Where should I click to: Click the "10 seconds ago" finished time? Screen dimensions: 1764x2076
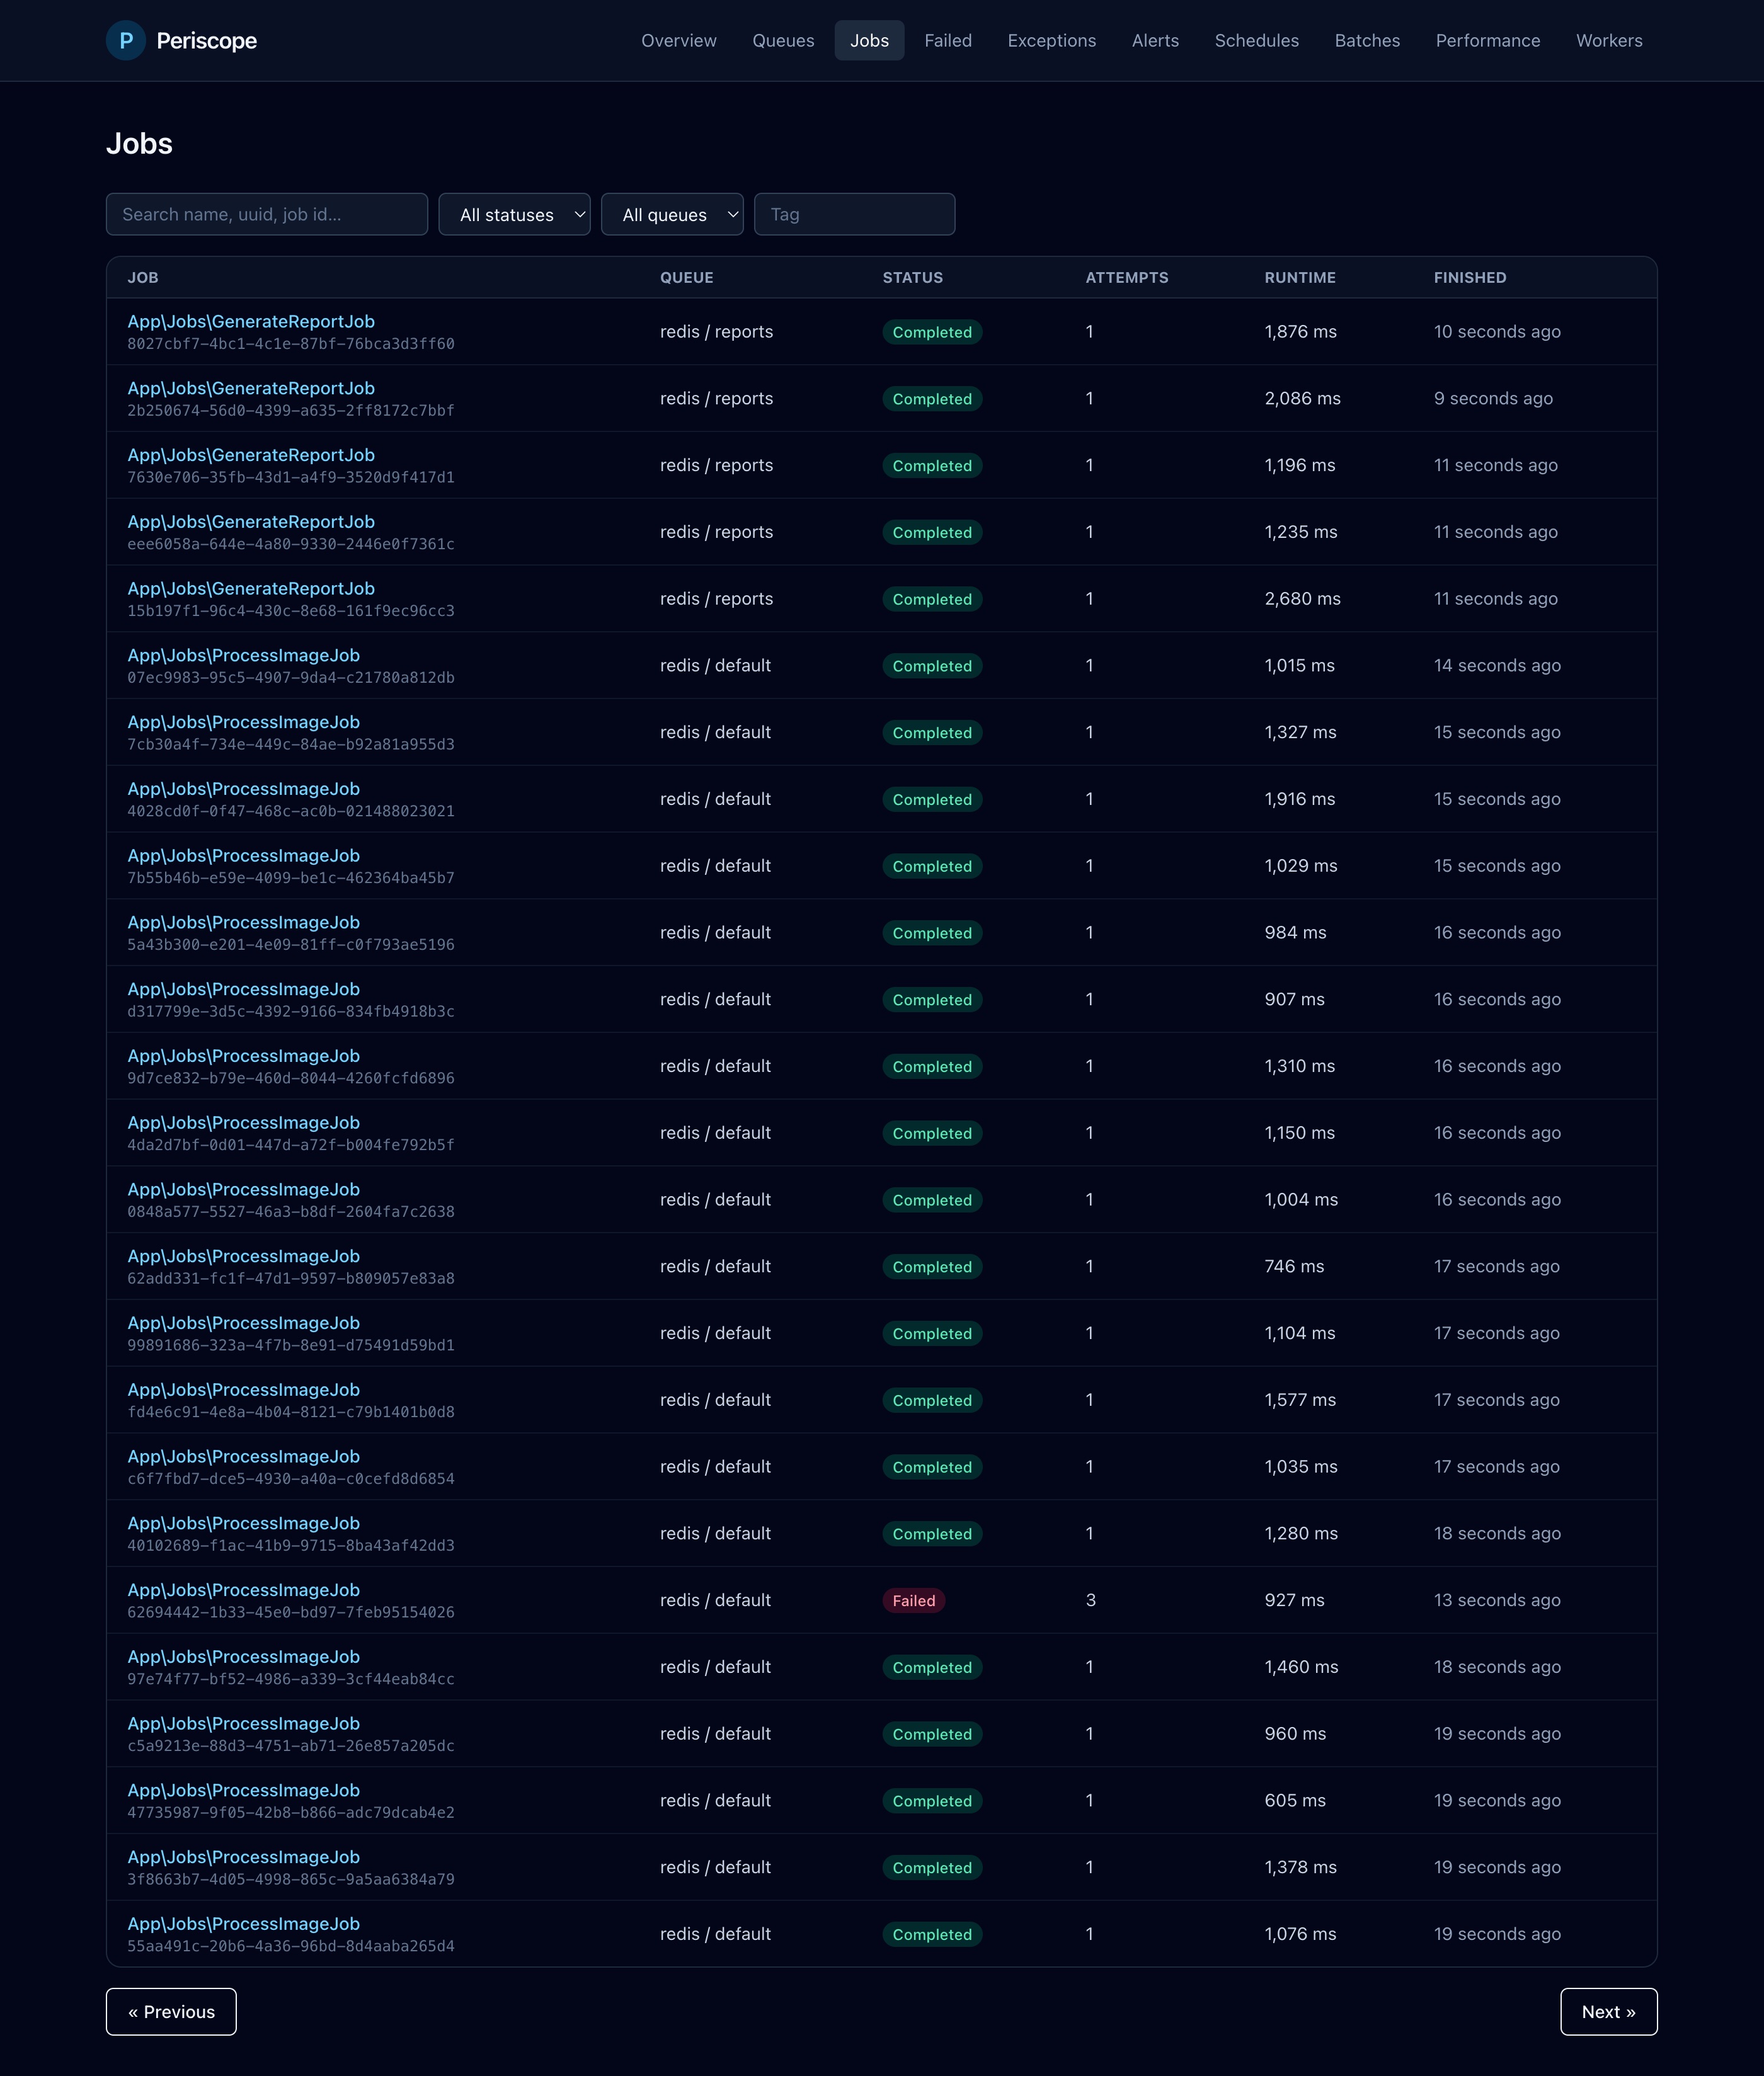(1497, 332)
